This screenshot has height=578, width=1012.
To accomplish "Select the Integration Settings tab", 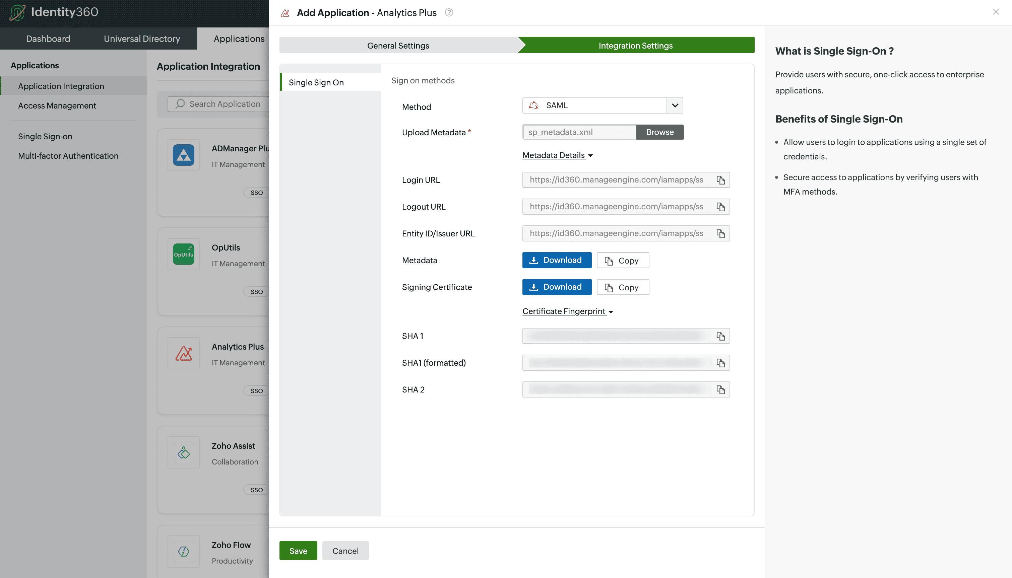I will click(x=635, y=45).
